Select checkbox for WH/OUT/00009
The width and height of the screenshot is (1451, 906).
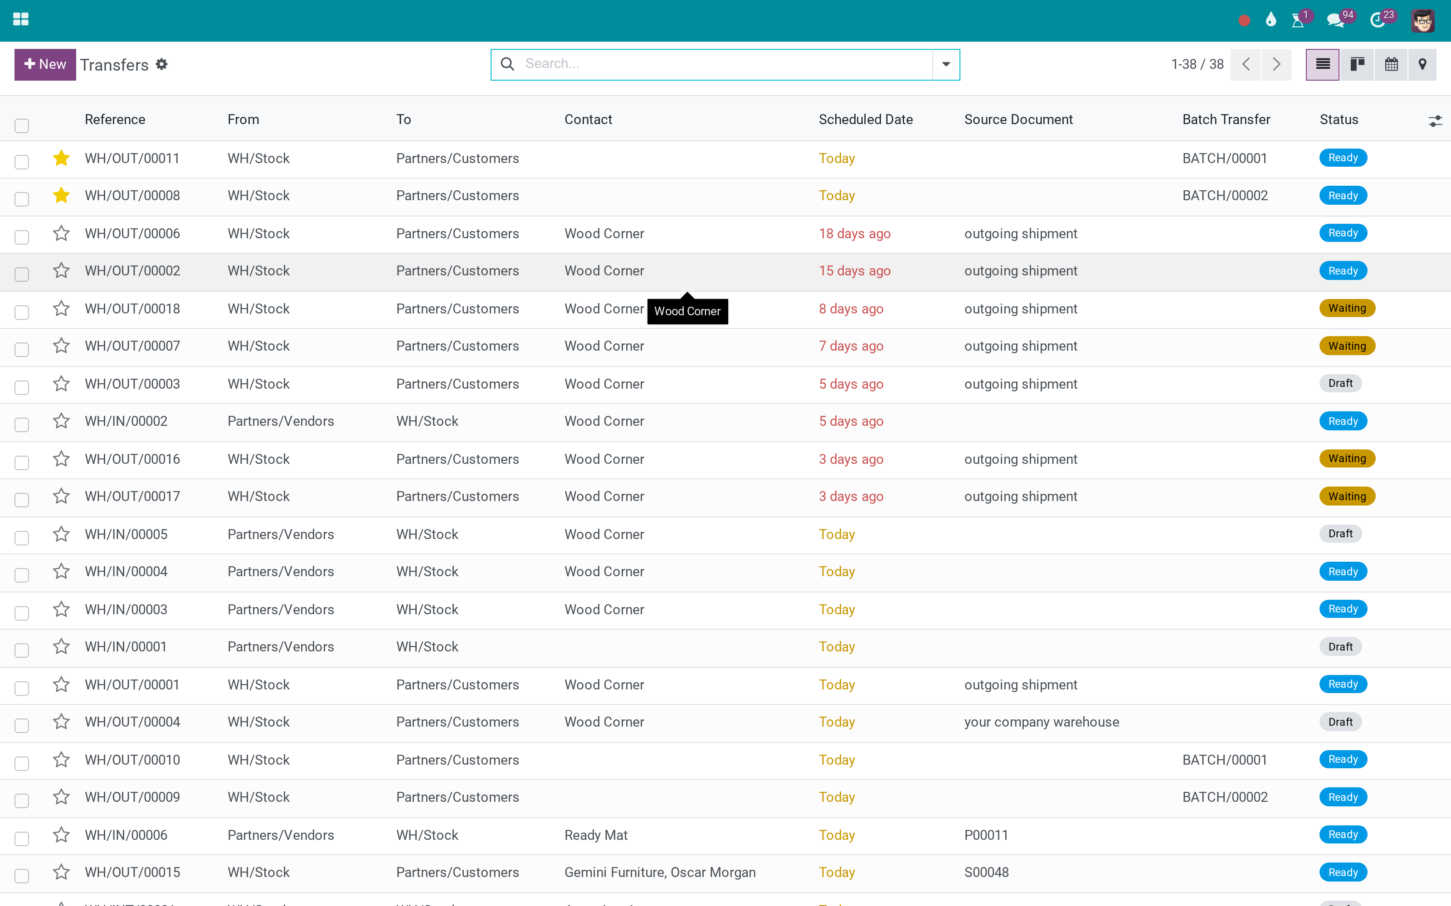click(22, 800)
